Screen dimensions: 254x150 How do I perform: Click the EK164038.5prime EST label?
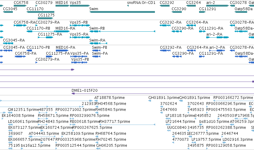coord(18,116)
